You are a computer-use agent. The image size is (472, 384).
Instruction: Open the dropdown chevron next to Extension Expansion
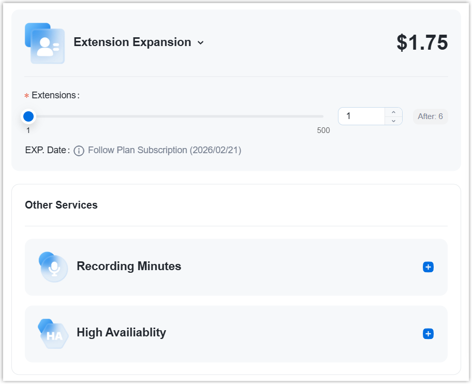pos(201,43)
